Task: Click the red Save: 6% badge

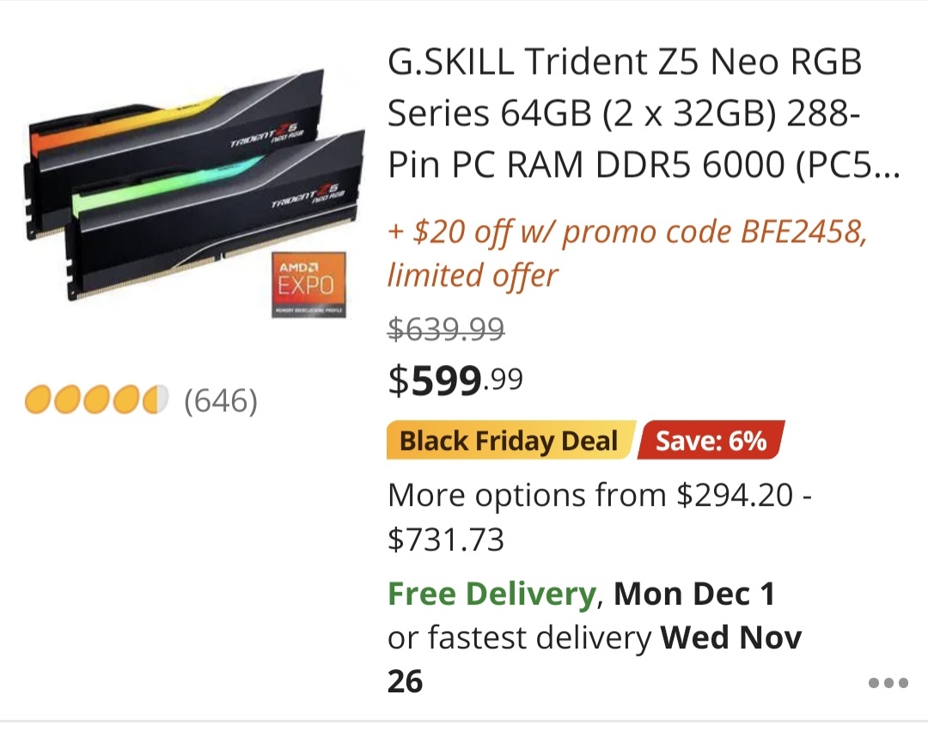Action: click(711, 442)
